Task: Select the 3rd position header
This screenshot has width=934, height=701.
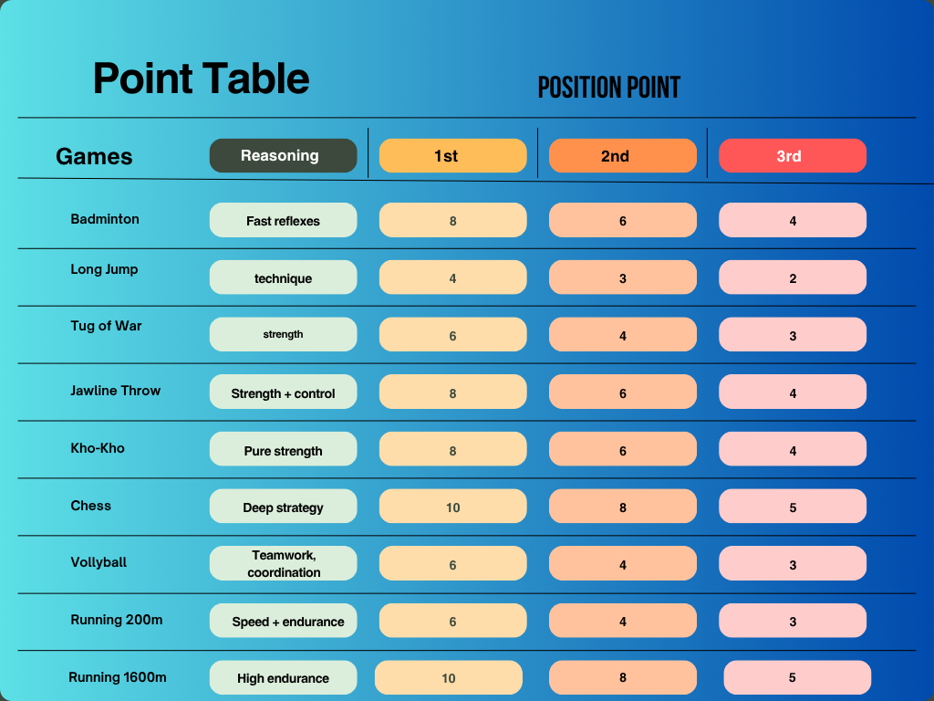Action: tap(792, 156)
